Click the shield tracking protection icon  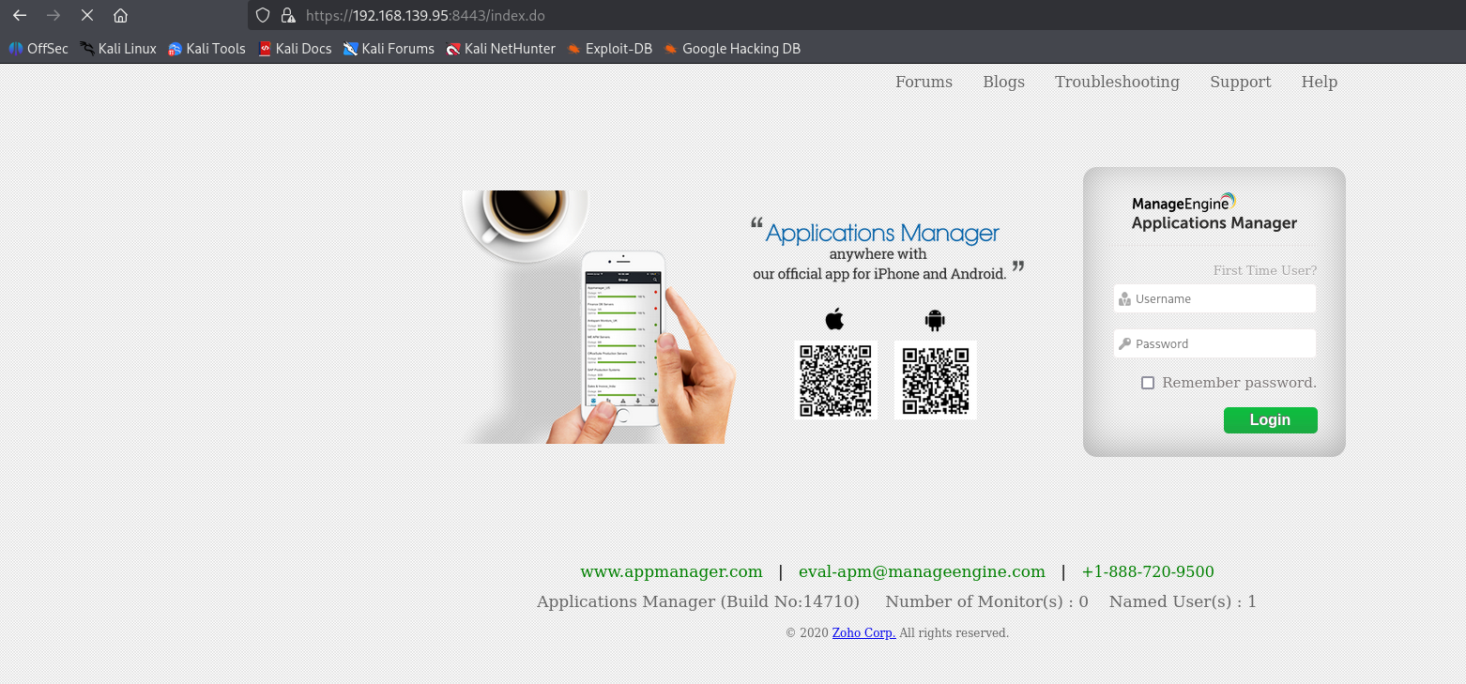pyautogui.click(x=263, y=16)
